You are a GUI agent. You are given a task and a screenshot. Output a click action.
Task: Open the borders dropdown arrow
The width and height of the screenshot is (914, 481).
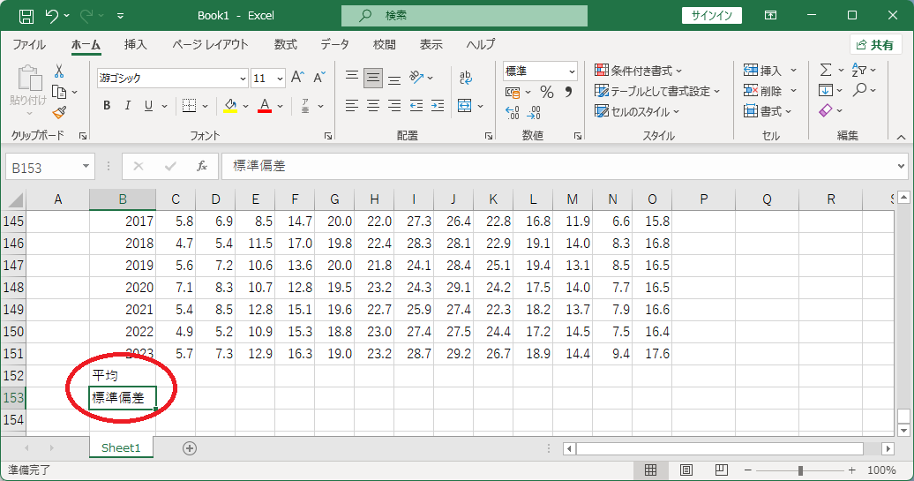tap(206, 106)
